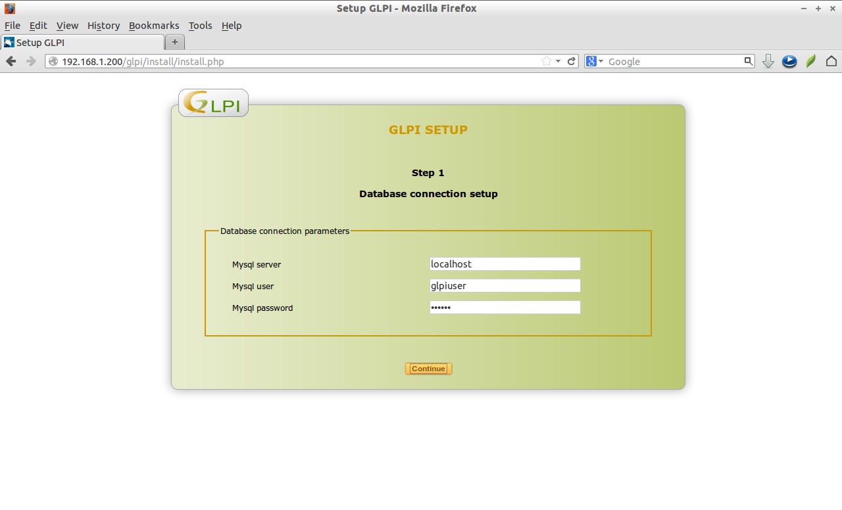This screenshot has width=842, height=510.
Task: Open the Help menu
Action: click(232, 26)
